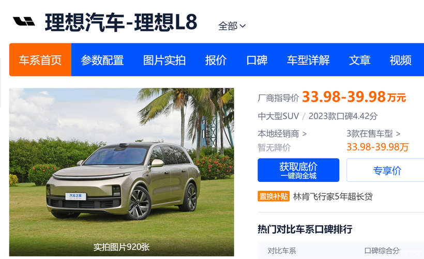
Task: Open the 视频 tab
Action: [401, 60]
